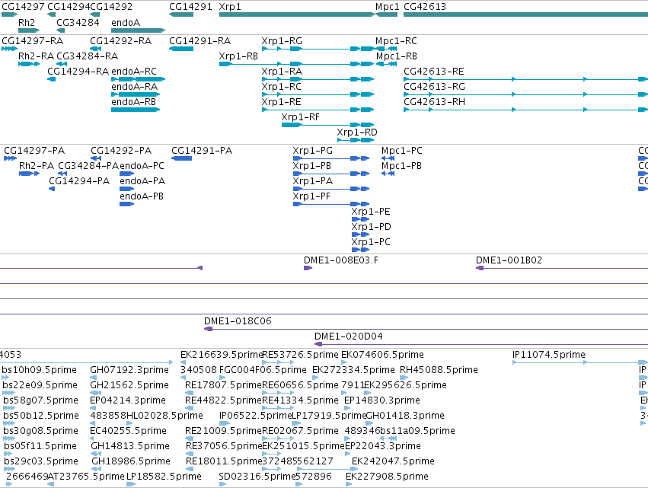The height and width of the screenshot is (488, 648).
Task: Select clone DME1-018C06
Action: [x=238, y=321]
